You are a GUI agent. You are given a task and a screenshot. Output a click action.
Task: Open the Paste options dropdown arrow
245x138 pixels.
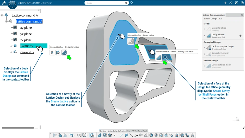click(x=68, y=135)
